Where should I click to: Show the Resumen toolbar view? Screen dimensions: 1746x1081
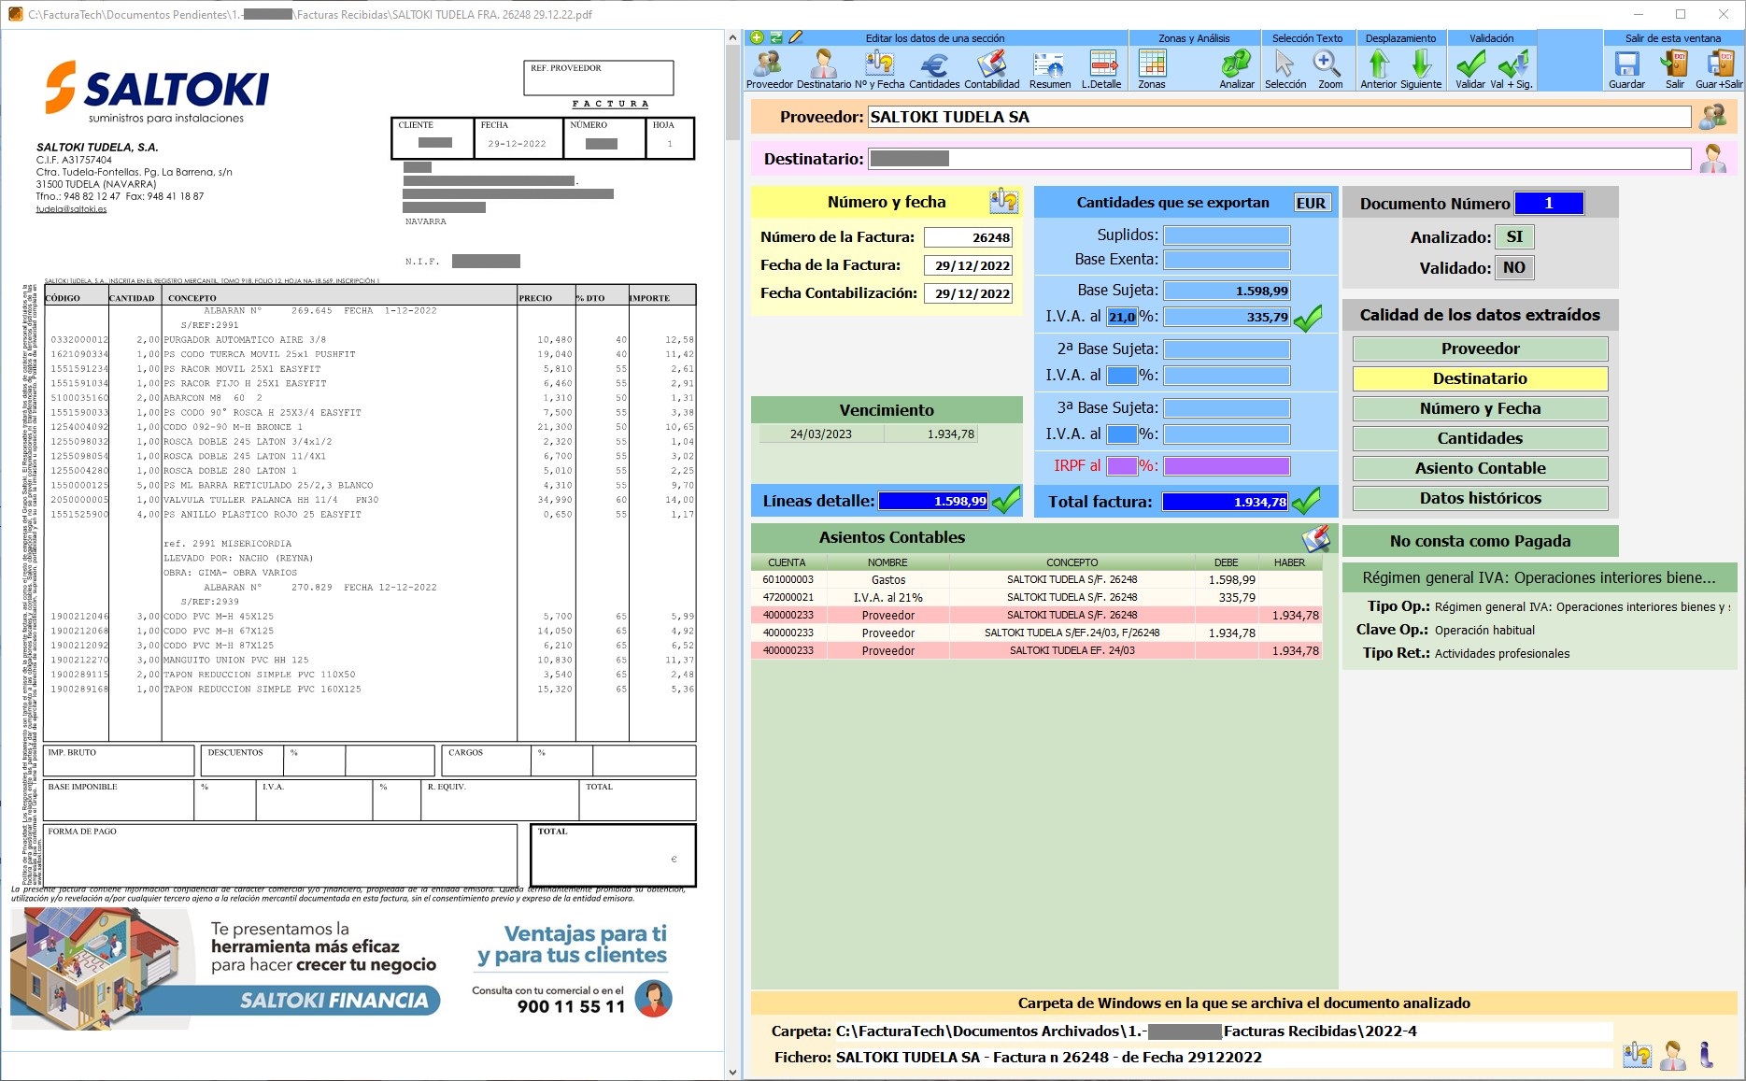(1050, 69)
